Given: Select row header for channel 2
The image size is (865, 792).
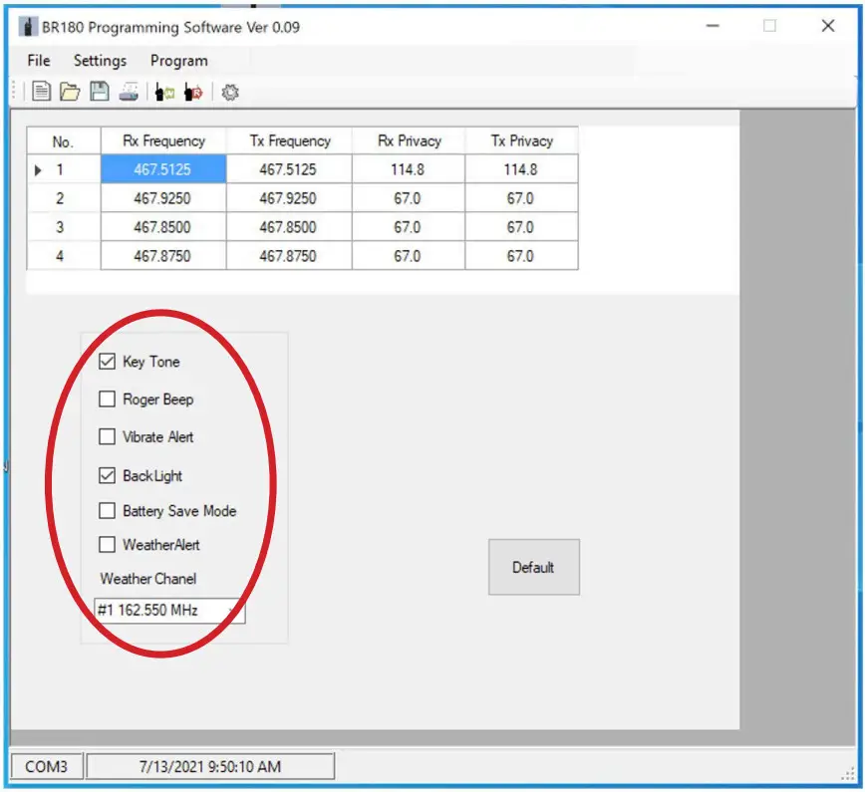Looking at the screenshot, I should tap(64, 198).
